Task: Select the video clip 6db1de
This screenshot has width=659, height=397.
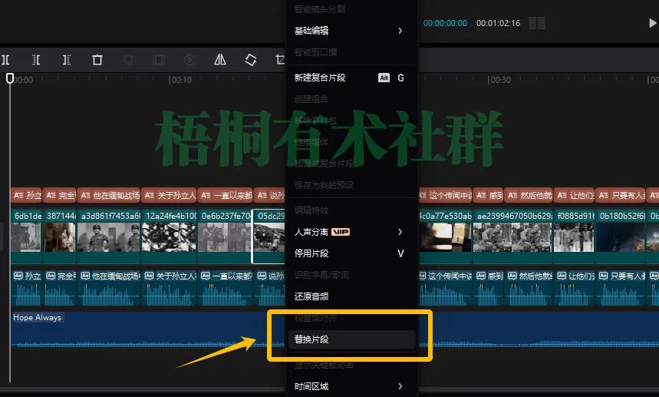Action: pos(26,236)
